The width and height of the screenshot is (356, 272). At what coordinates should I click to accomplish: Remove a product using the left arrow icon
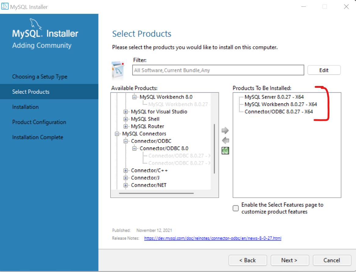[x=225, y=140]
